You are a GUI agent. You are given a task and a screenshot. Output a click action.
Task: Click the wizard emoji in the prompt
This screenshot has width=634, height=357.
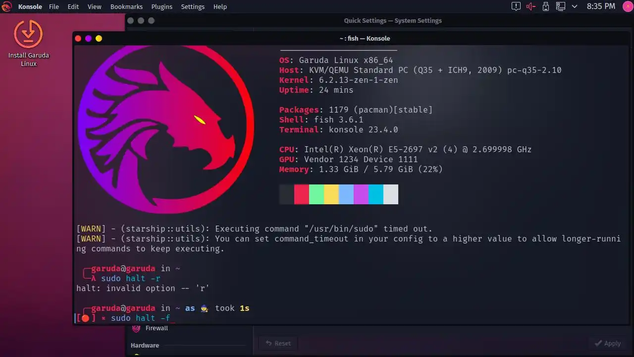pyautogui.click(x=205, y=308)
